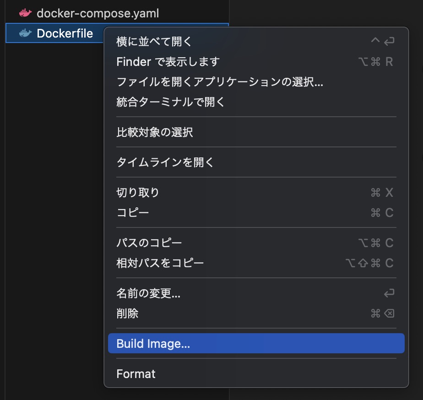The image size is (423, 400).
Task: Choose パスのコピー menu option
Action: (149, 243)
